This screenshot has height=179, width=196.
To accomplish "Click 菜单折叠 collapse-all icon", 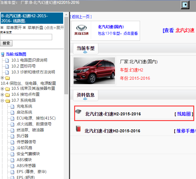I will coord(24,27).
